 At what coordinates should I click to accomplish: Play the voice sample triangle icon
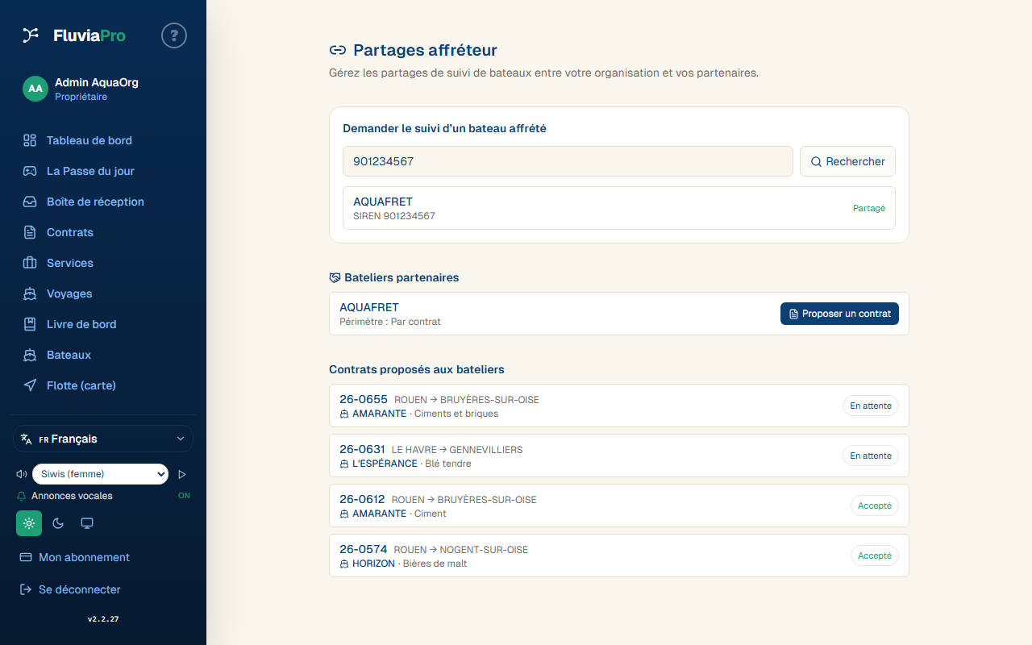[182, 474]
